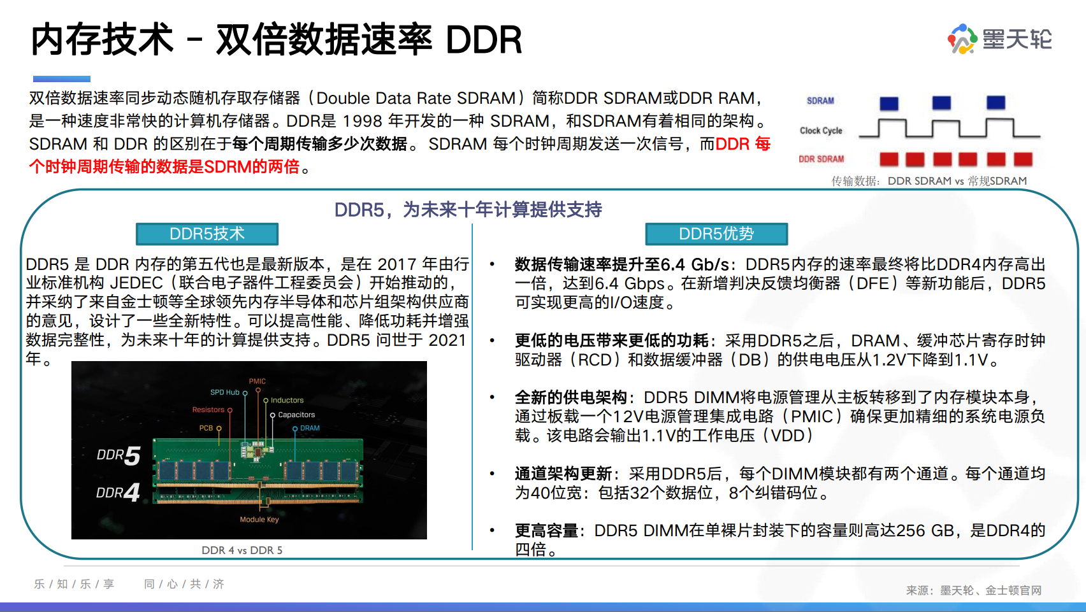This screenshot has width=1086, height=612.
Task: Click the SDRAM label in timing diagram
Action: [x=820, y=101]
